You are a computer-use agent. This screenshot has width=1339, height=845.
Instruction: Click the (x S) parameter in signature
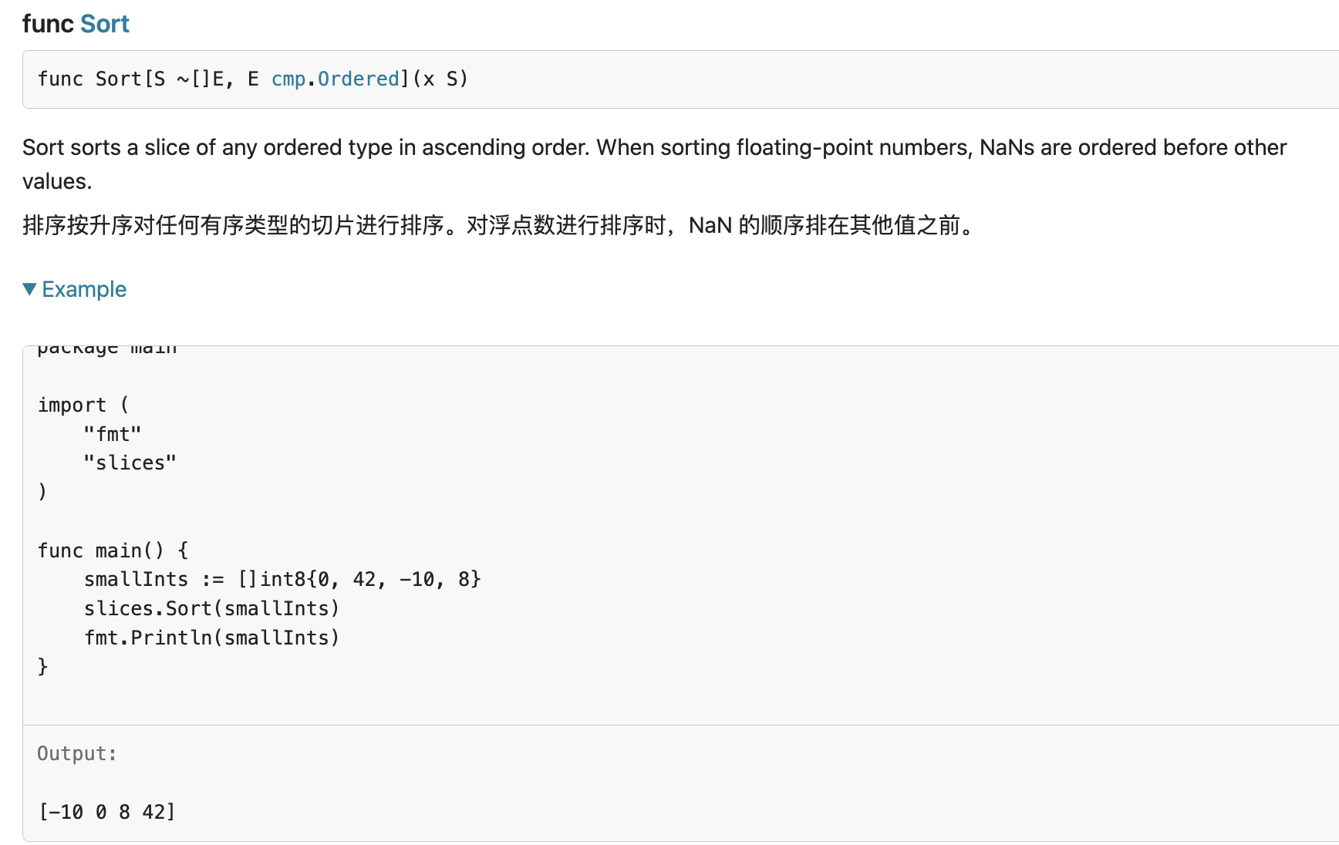point(440,79)
